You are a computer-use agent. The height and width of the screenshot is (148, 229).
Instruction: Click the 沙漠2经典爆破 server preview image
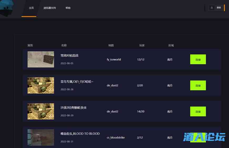click(41, 111)
